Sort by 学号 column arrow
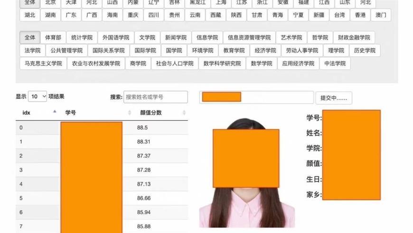The image size is (413, 233). [129, 113]
